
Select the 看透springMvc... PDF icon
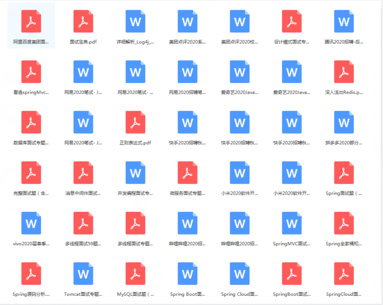[x=31, y=72]
